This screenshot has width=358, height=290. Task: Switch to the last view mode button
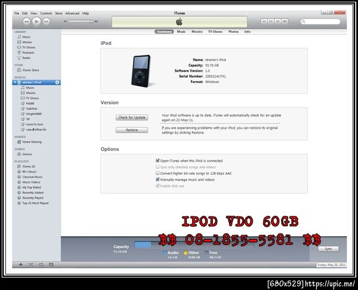[285, 21]
